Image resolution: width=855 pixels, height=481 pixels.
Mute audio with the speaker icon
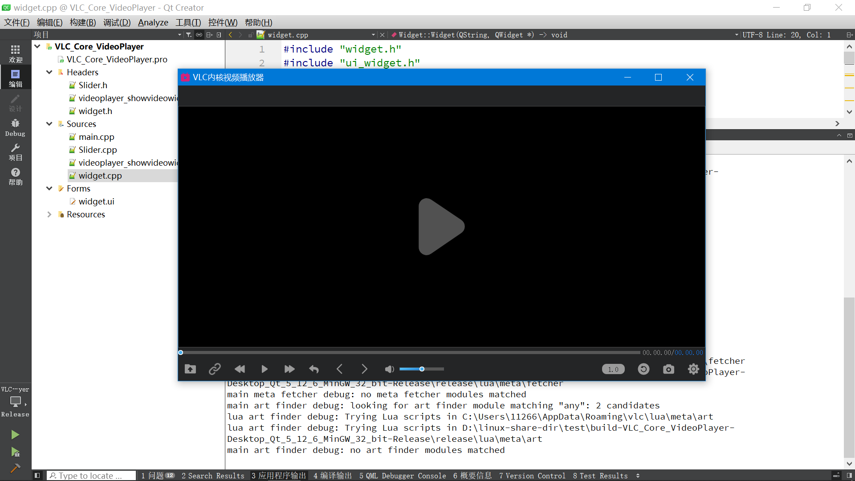point(389,369)
